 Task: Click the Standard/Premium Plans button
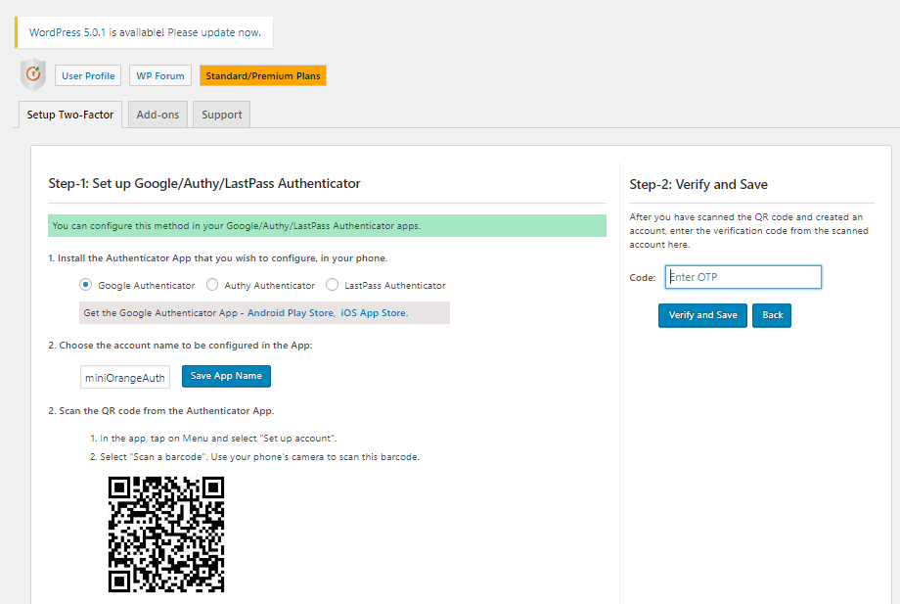(263, 75)
